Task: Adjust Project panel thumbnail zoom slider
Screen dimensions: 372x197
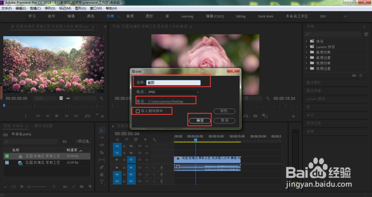Action: pyautogui.click(x=37, y=187)
